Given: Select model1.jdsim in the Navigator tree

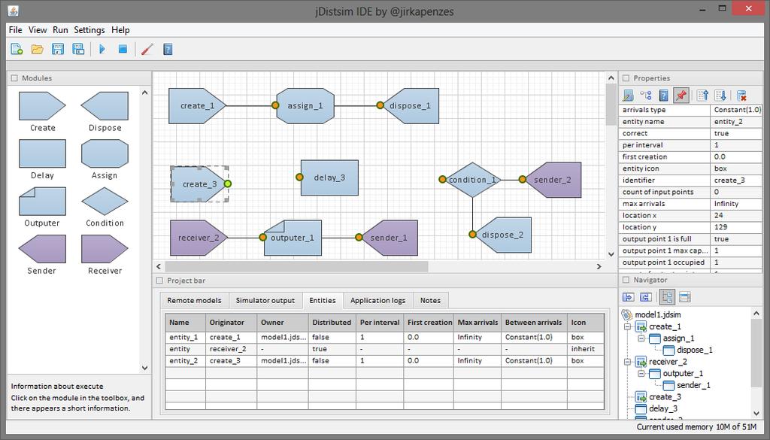Looking at the screenshot, I should pyautogui.click(x=657, y=315).
